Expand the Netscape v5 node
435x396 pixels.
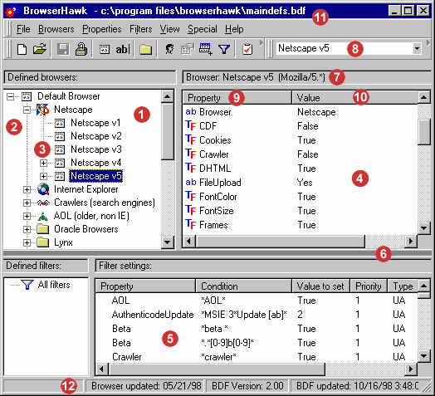click(43, 176)
